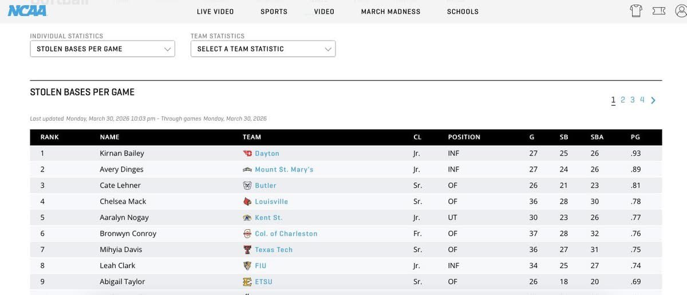The image size is (687, 295).
Task: Open Live Video menu
Action: point(215,11)
